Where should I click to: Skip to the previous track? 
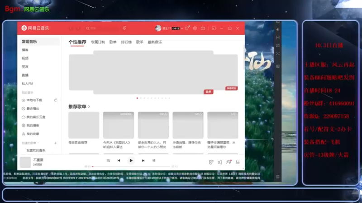coord(119,161)
